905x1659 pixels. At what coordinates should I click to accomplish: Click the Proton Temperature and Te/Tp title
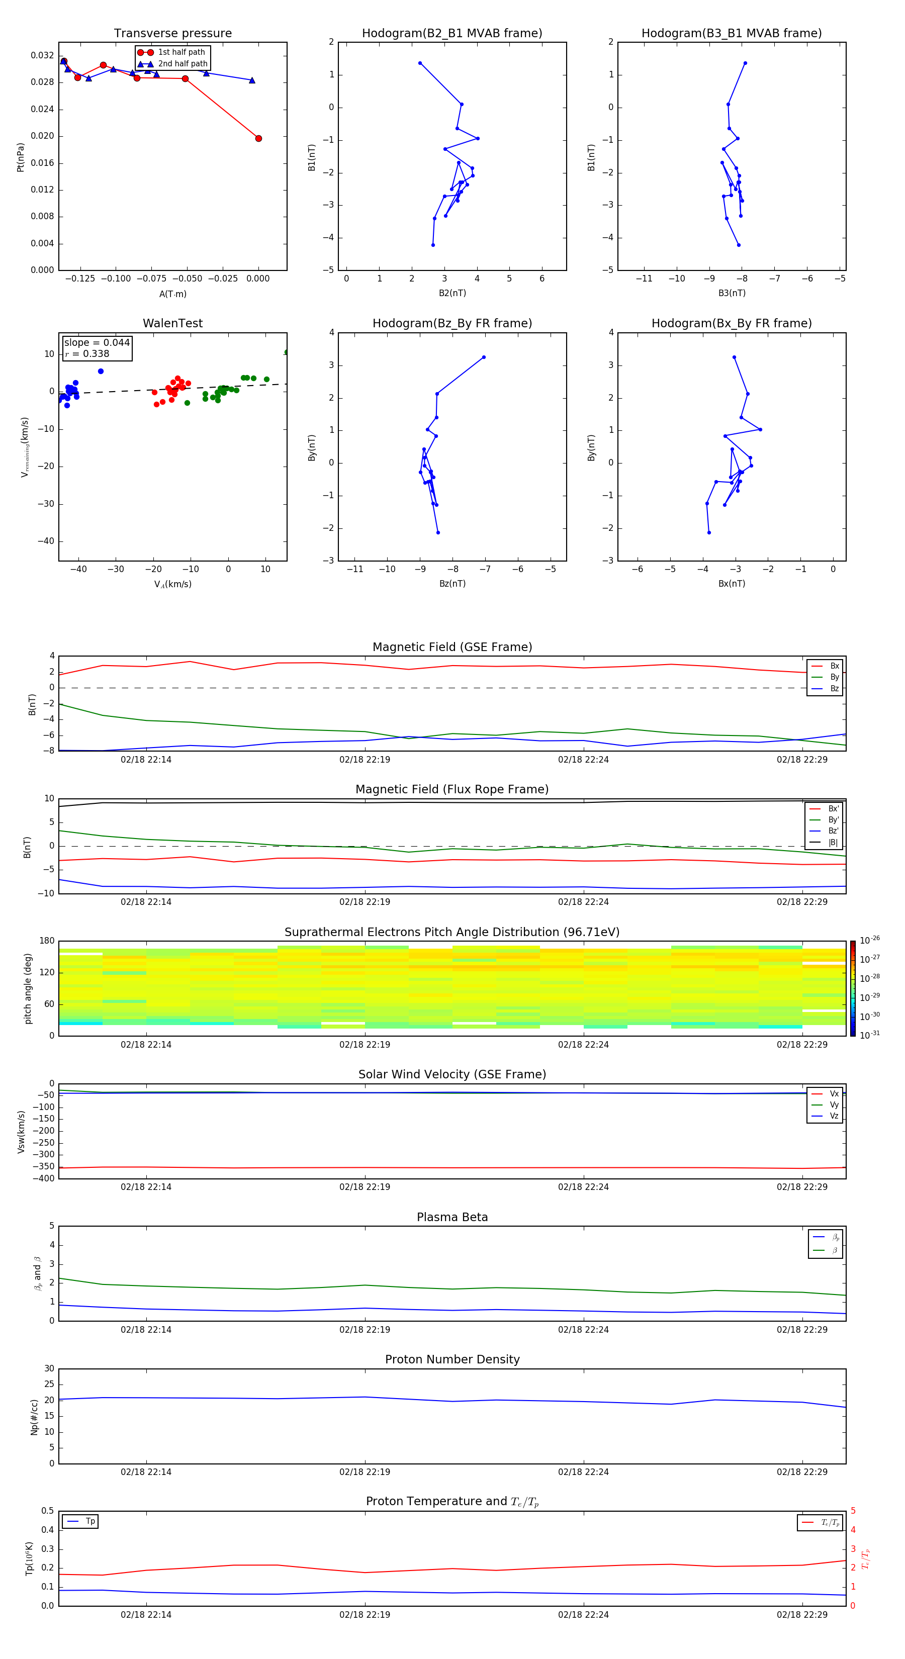point(452,1501)
